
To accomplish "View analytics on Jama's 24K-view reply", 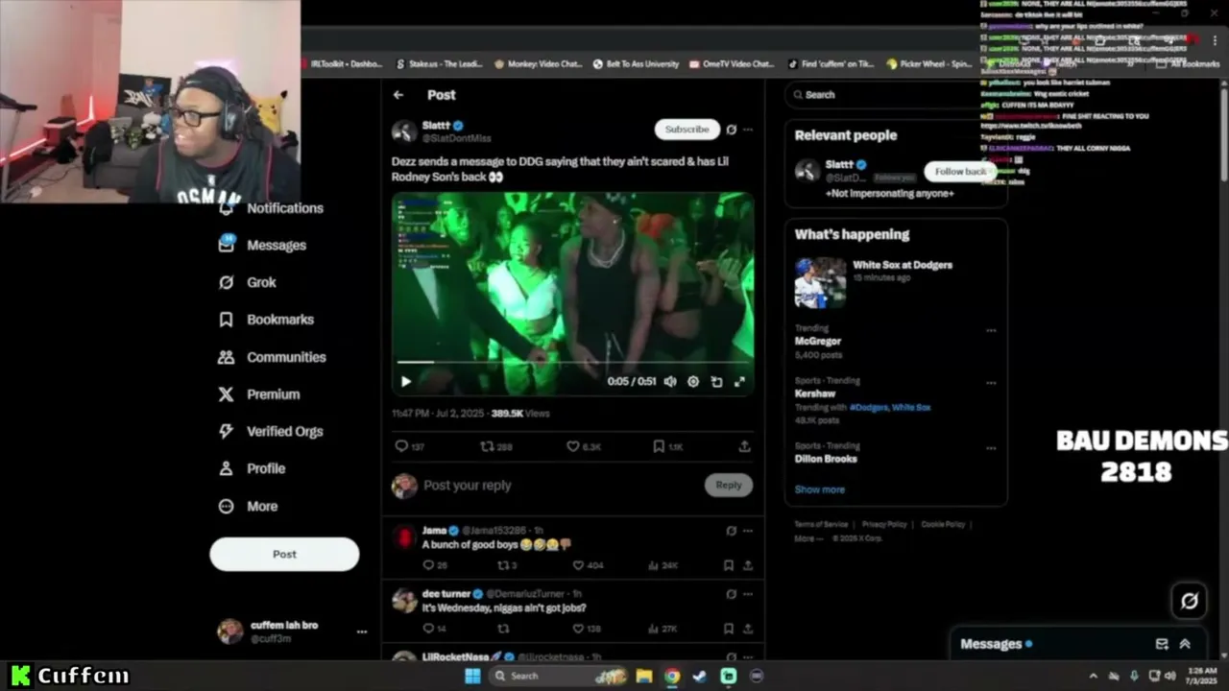I will [663, 566].
